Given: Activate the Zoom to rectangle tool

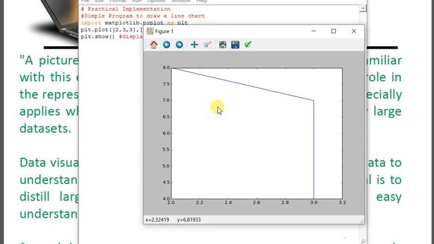Looking at the screenshot, I should pyautogui.click(x=208, y=45).
